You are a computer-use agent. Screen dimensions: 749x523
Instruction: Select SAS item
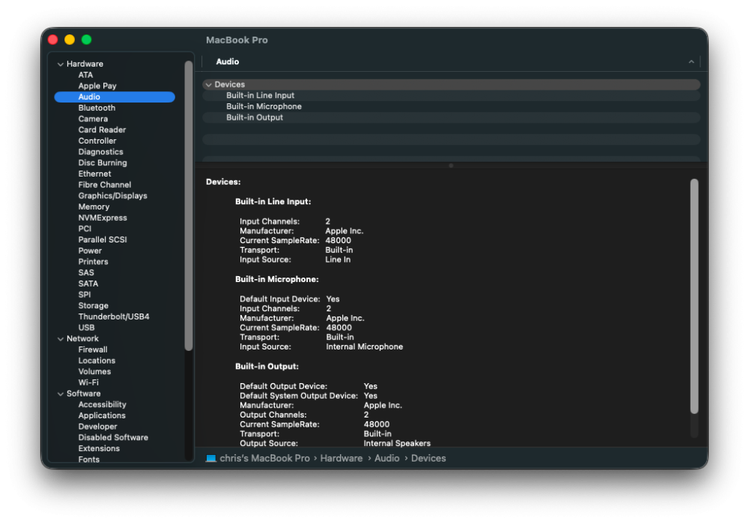(86, 272)
